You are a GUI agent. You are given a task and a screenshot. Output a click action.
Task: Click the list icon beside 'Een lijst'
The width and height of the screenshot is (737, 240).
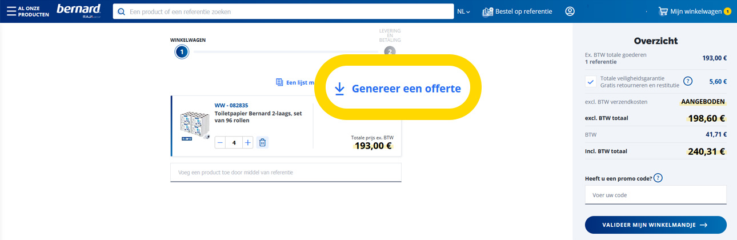pyautogui.click(x=279, y=82)
